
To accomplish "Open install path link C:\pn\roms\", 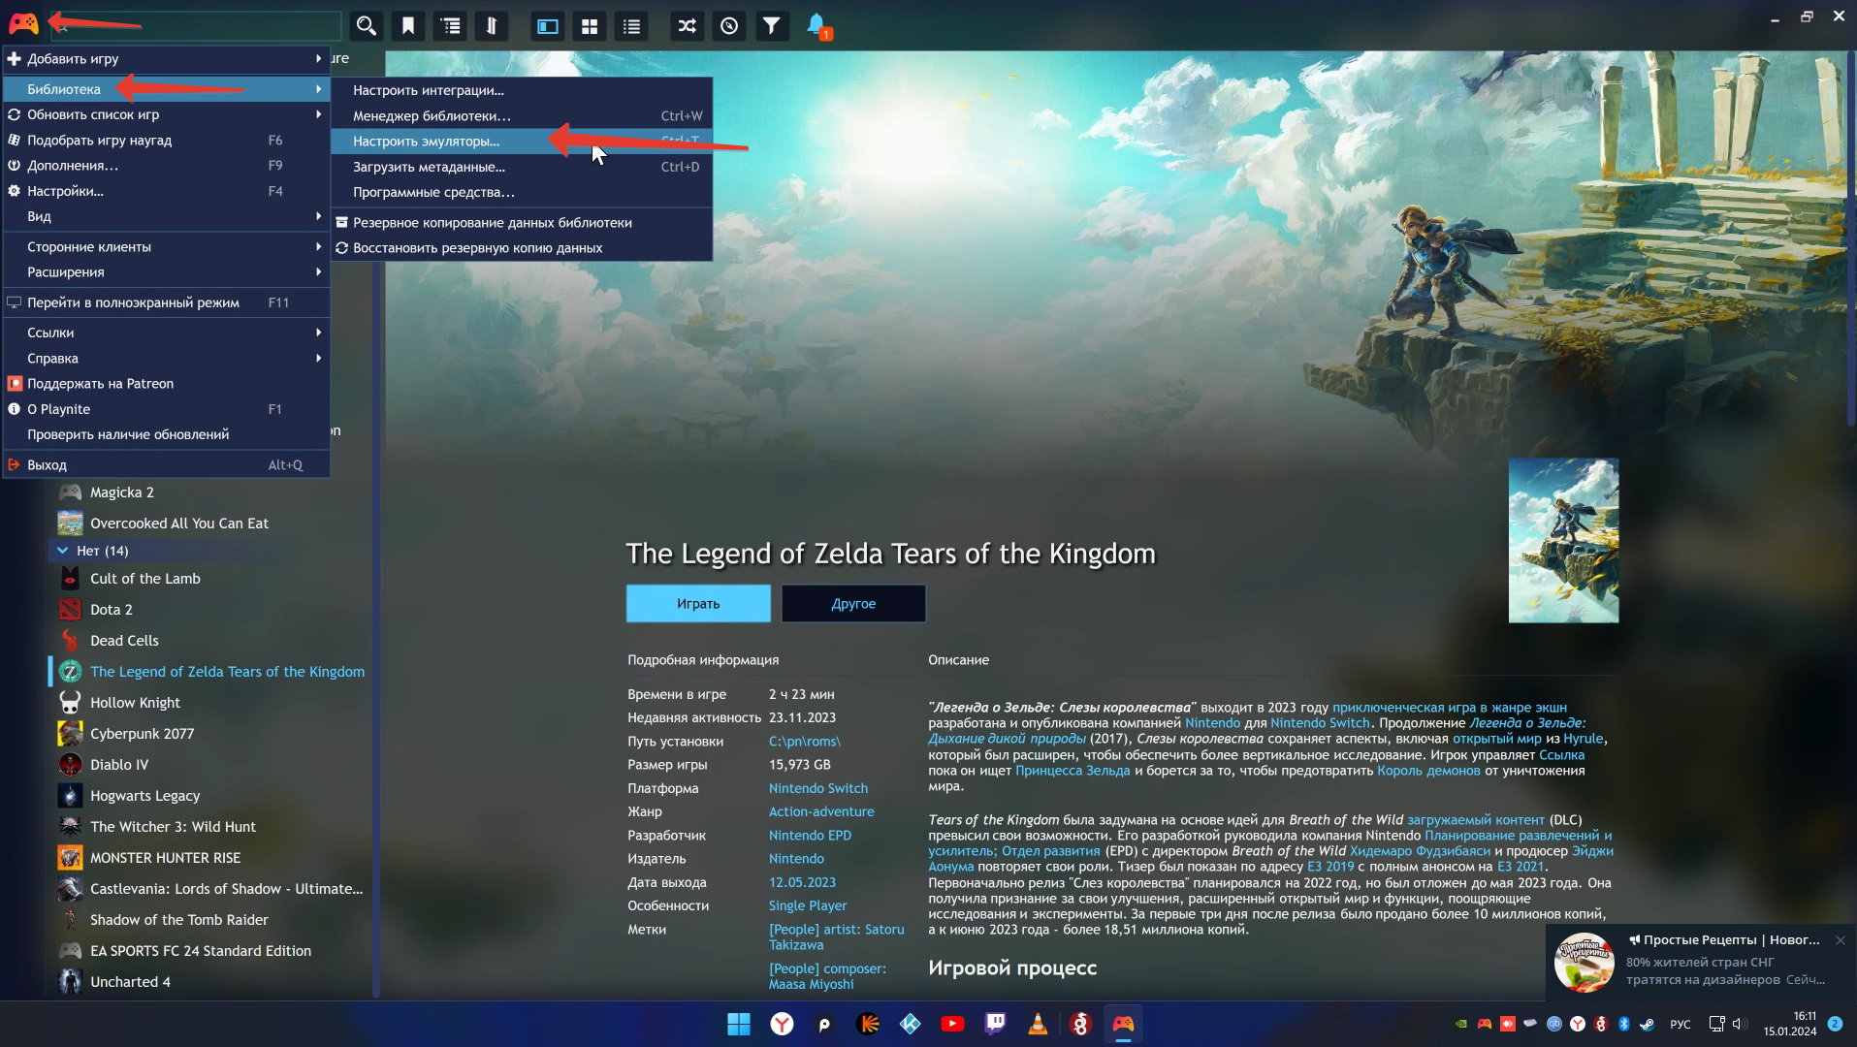I will (x=804, y=742).
